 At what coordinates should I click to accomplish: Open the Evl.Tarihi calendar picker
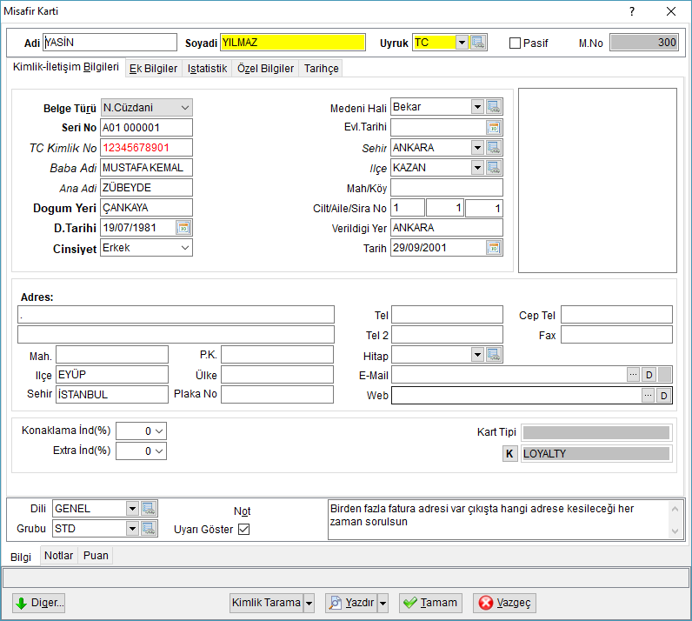coord(494,128)
